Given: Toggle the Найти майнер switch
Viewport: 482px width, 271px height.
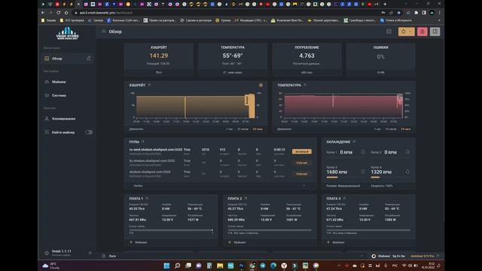Looking at the screenshot, I should [89, 132].
